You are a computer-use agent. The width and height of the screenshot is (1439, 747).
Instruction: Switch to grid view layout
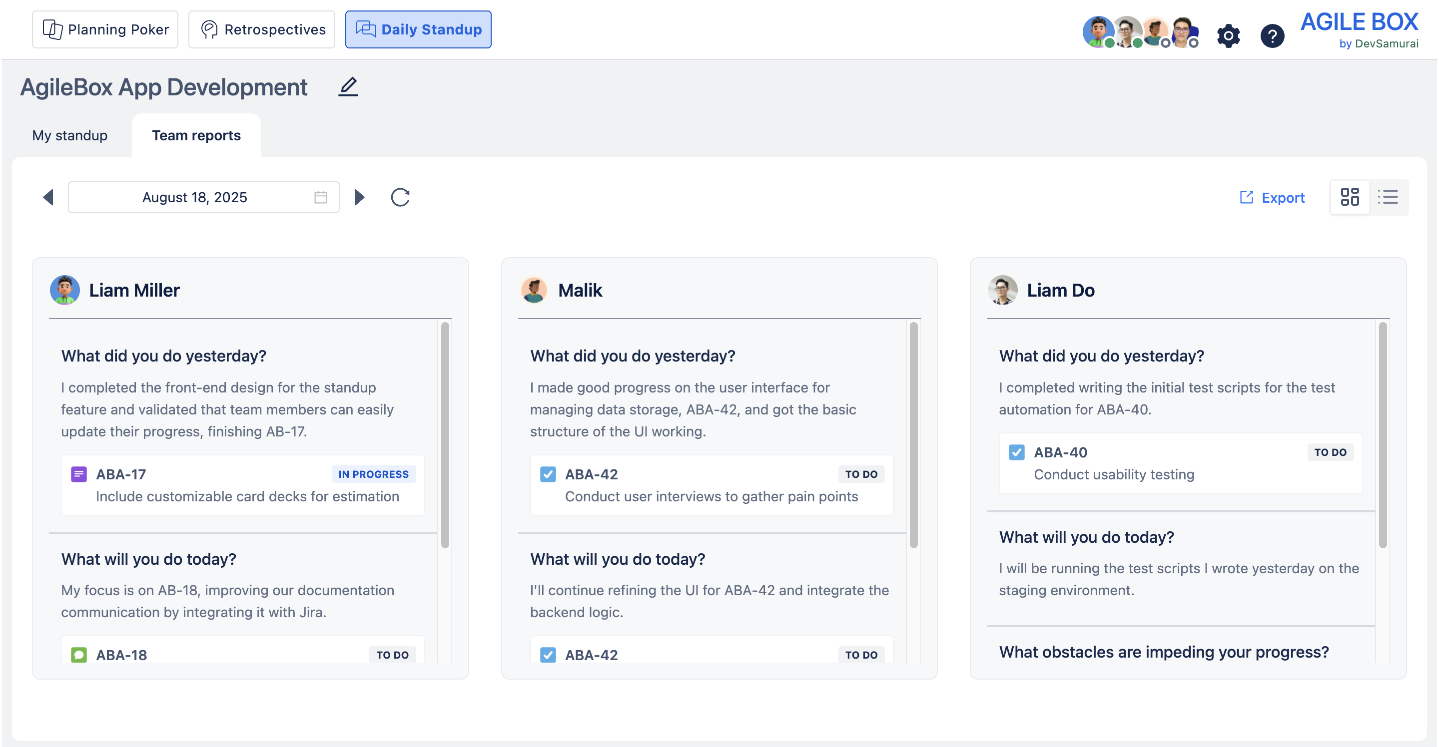point(1349,197)
